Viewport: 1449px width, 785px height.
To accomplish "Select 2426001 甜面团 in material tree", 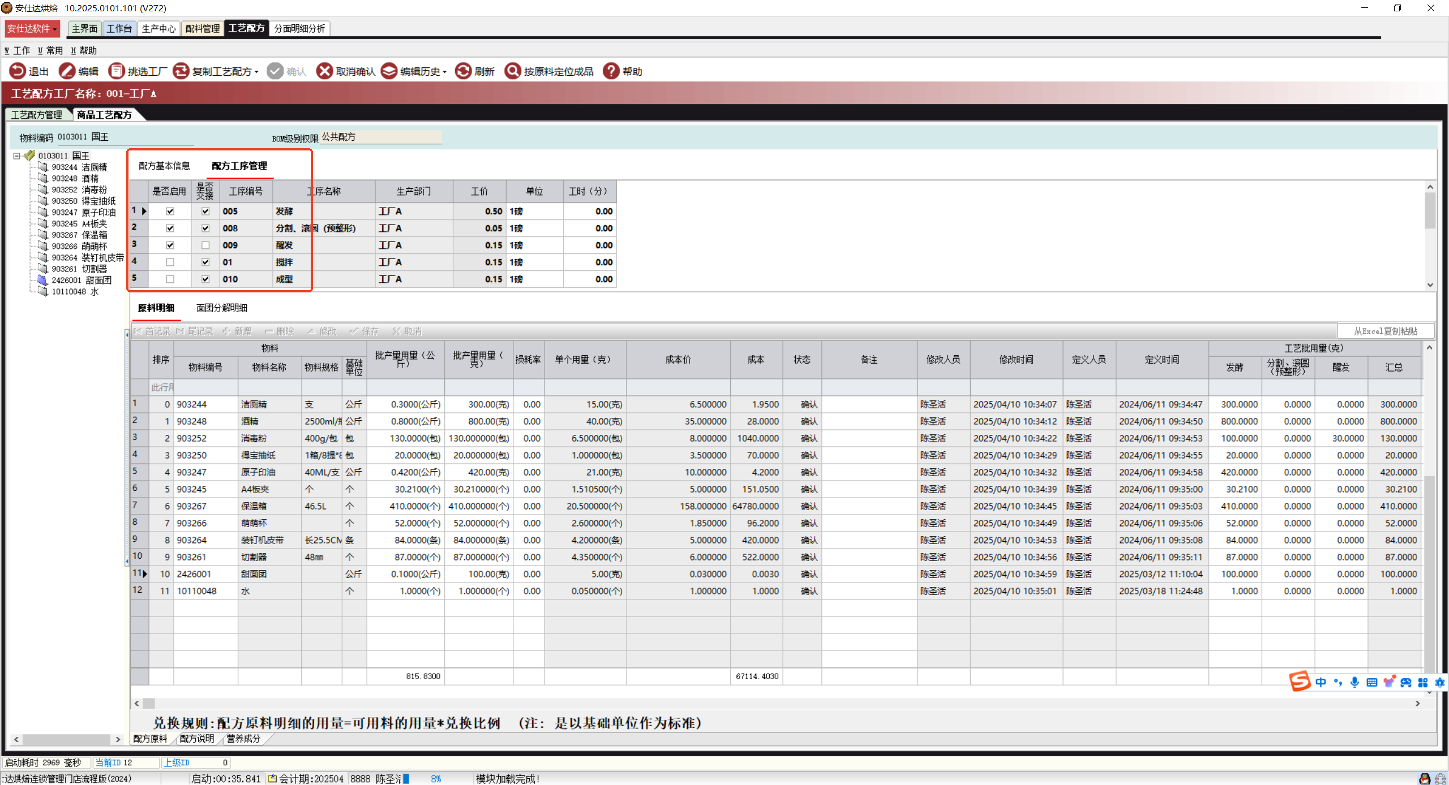I will (x=82, y=281).
